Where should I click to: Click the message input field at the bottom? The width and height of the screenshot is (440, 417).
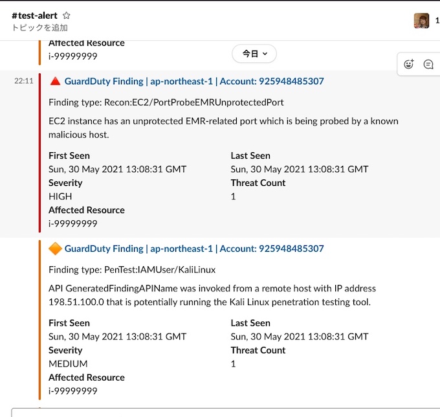(x=226, y=412)
